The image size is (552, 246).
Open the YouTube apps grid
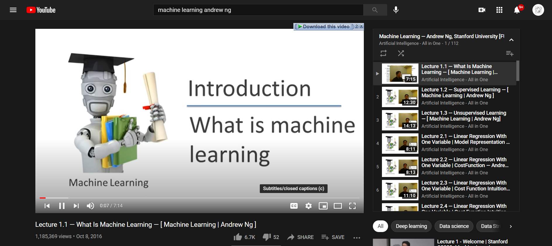499,10
